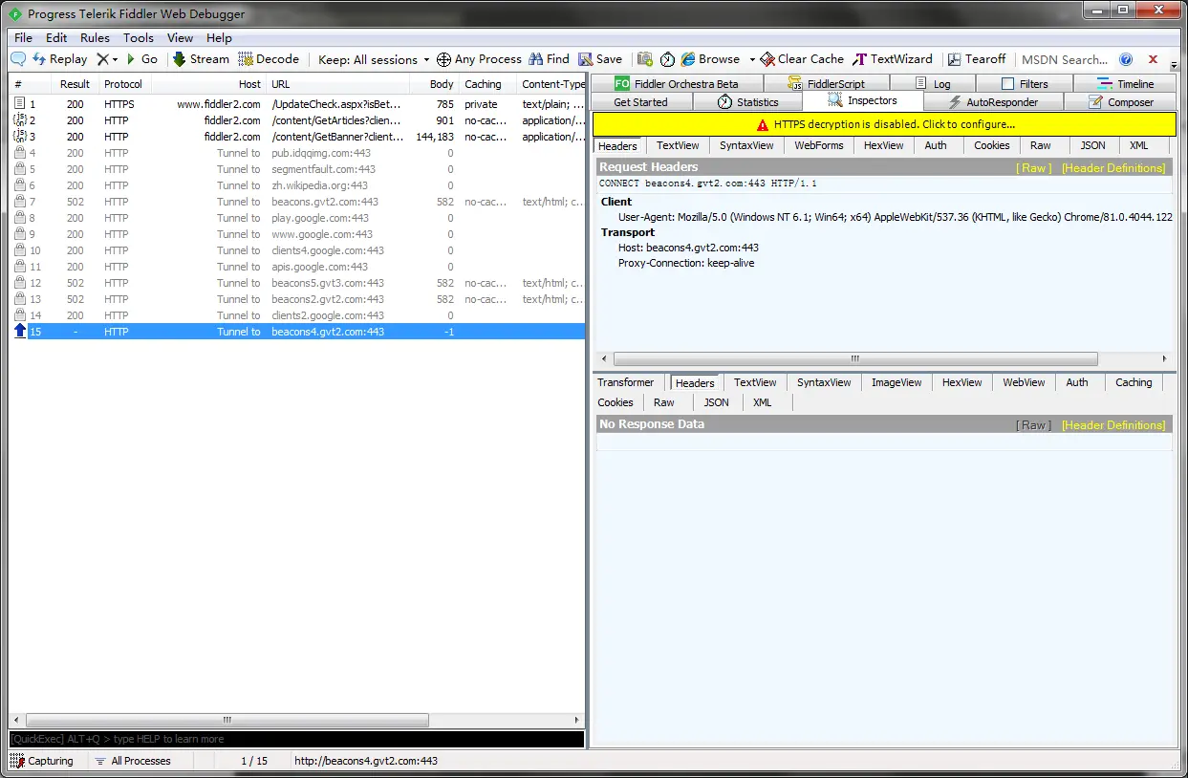The image size is (1188, 778).
Task: Click the blue upload arrow icon of session 15
Action: [x=20, y=332]
